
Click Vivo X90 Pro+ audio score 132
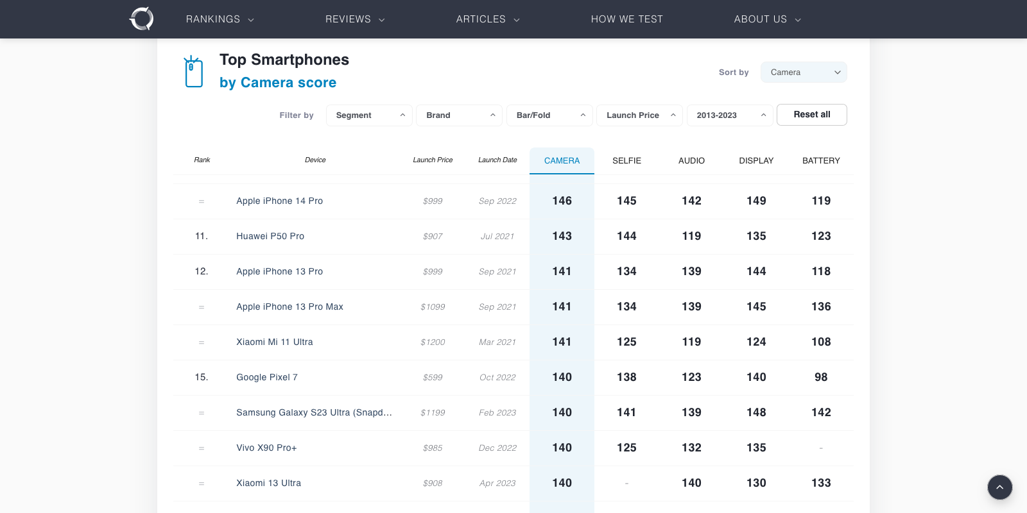click(x=691, y=448)
